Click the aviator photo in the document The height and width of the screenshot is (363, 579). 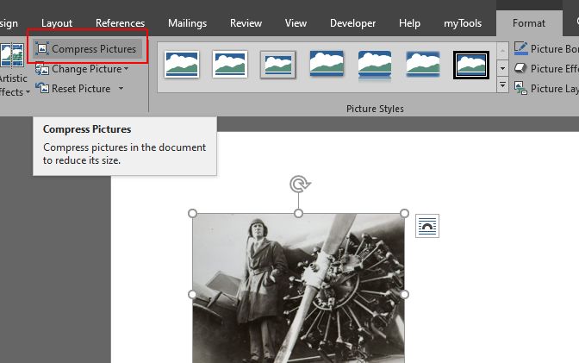tap(298, 289)
